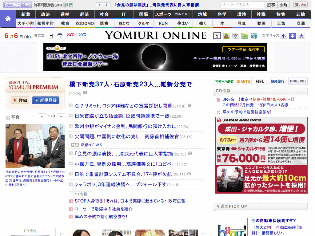Pick the iris flower skin theme icon
The image size is (315, 236).
[235, 36]
